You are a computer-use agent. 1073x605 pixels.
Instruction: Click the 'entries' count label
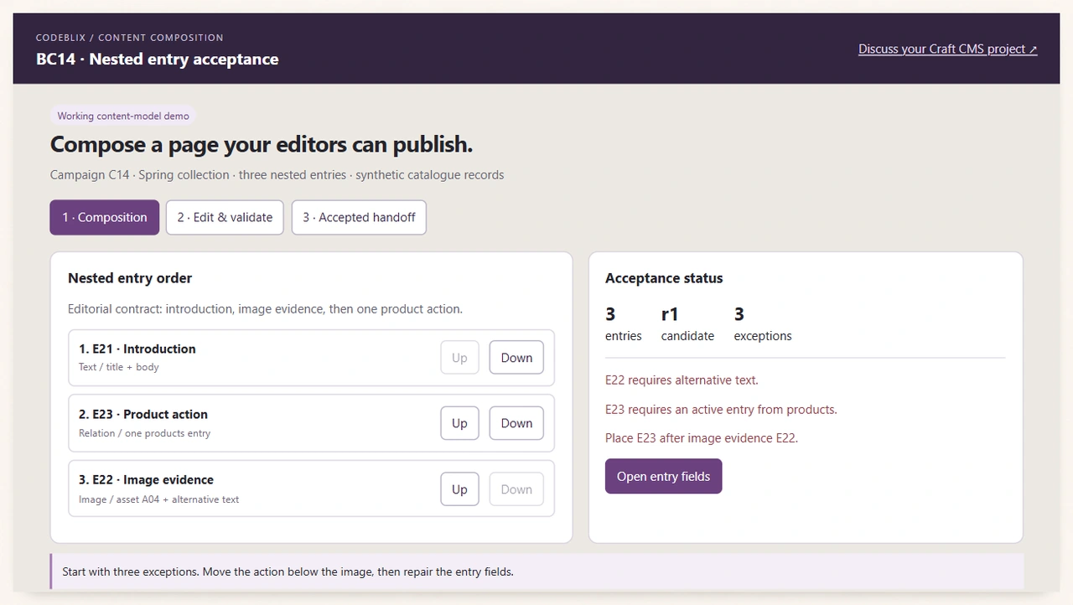point(624,335)
